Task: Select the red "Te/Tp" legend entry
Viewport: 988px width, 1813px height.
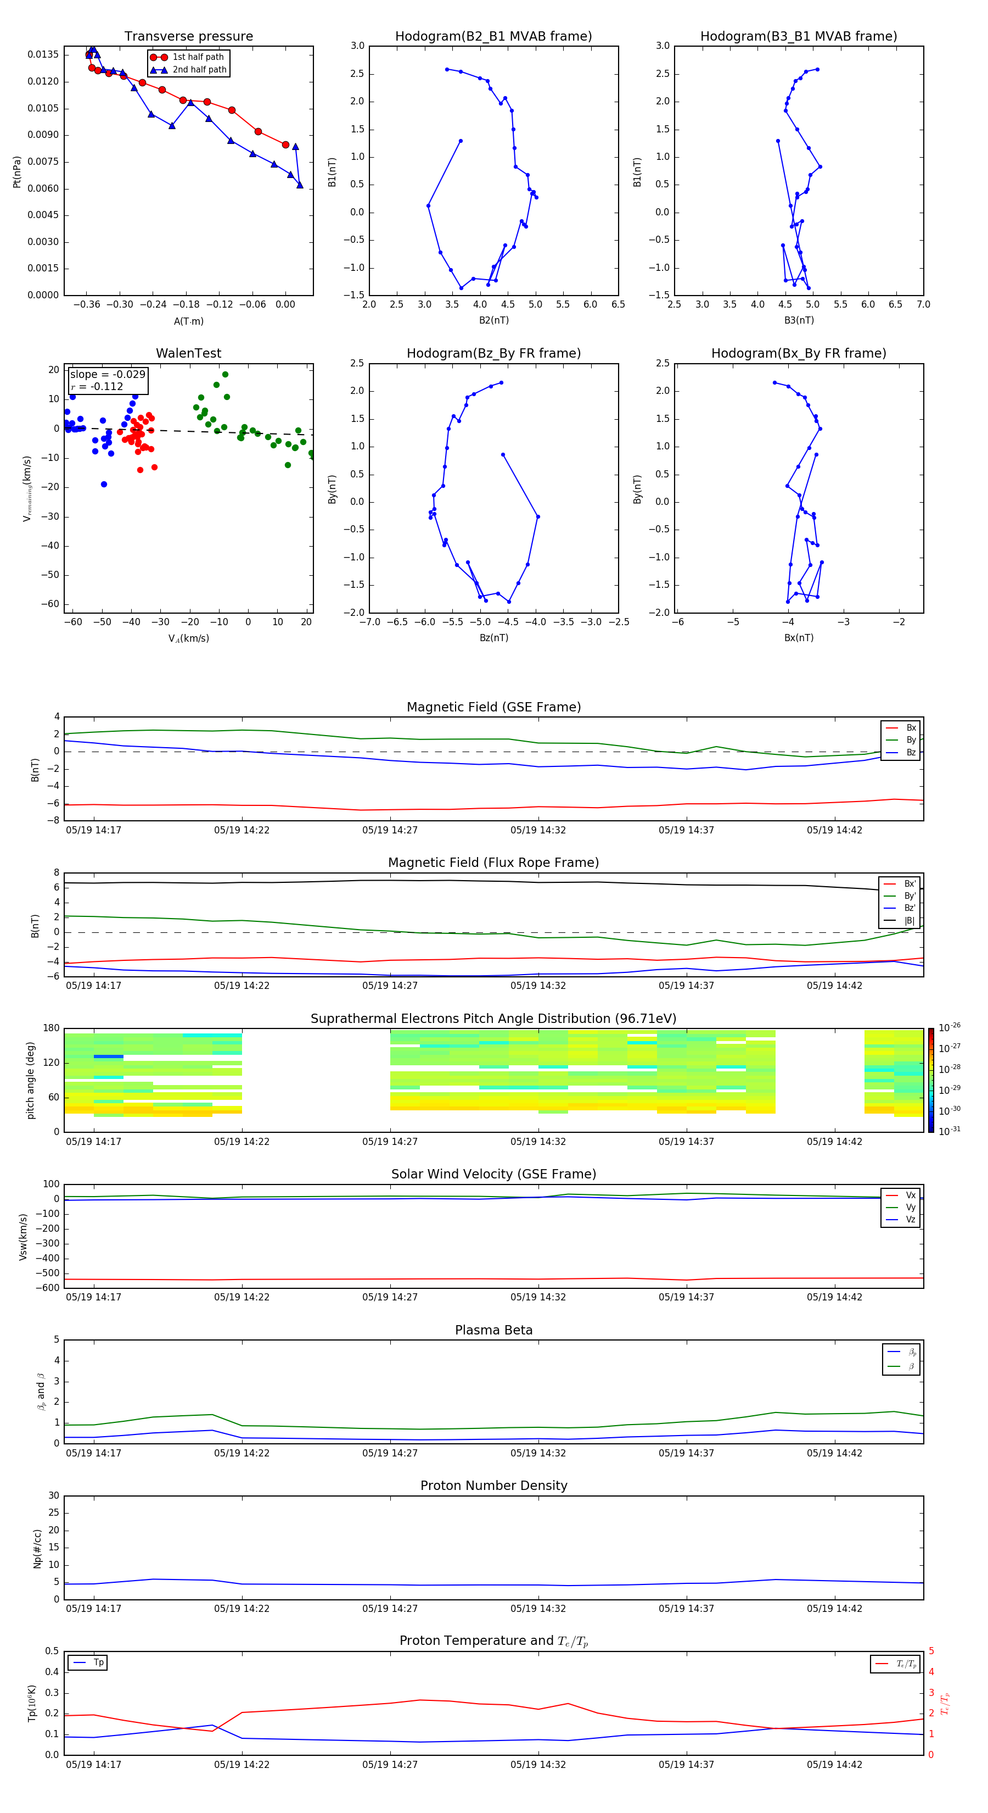Action: 895,1664
